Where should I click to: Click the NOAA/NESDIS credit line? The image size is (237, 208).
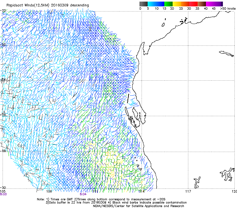pyautogui.click(x=138, y=206)
